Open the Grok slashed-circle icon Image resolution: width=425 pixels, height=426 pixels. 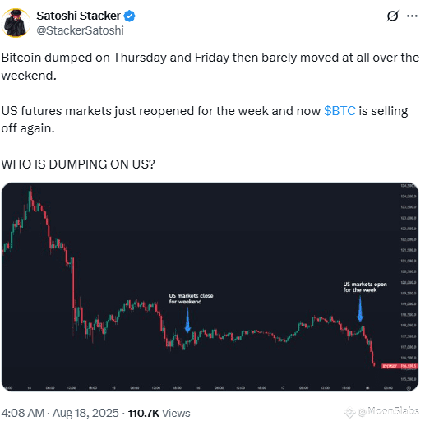point(392,16)
